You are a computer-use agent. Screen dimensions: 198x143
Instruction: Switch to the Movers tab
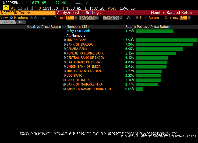pos(8,22)
